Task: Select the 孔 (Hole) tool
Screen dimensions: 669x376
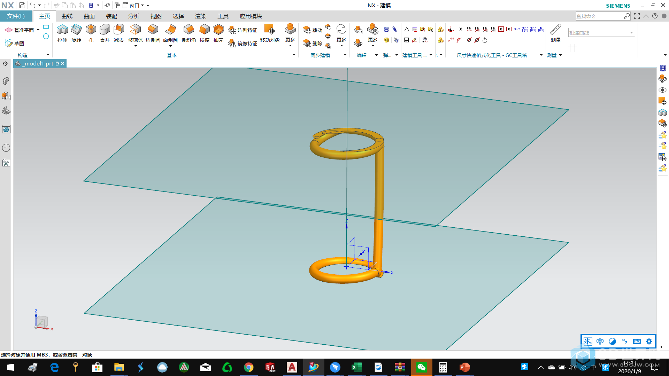Action: (91, 33)
